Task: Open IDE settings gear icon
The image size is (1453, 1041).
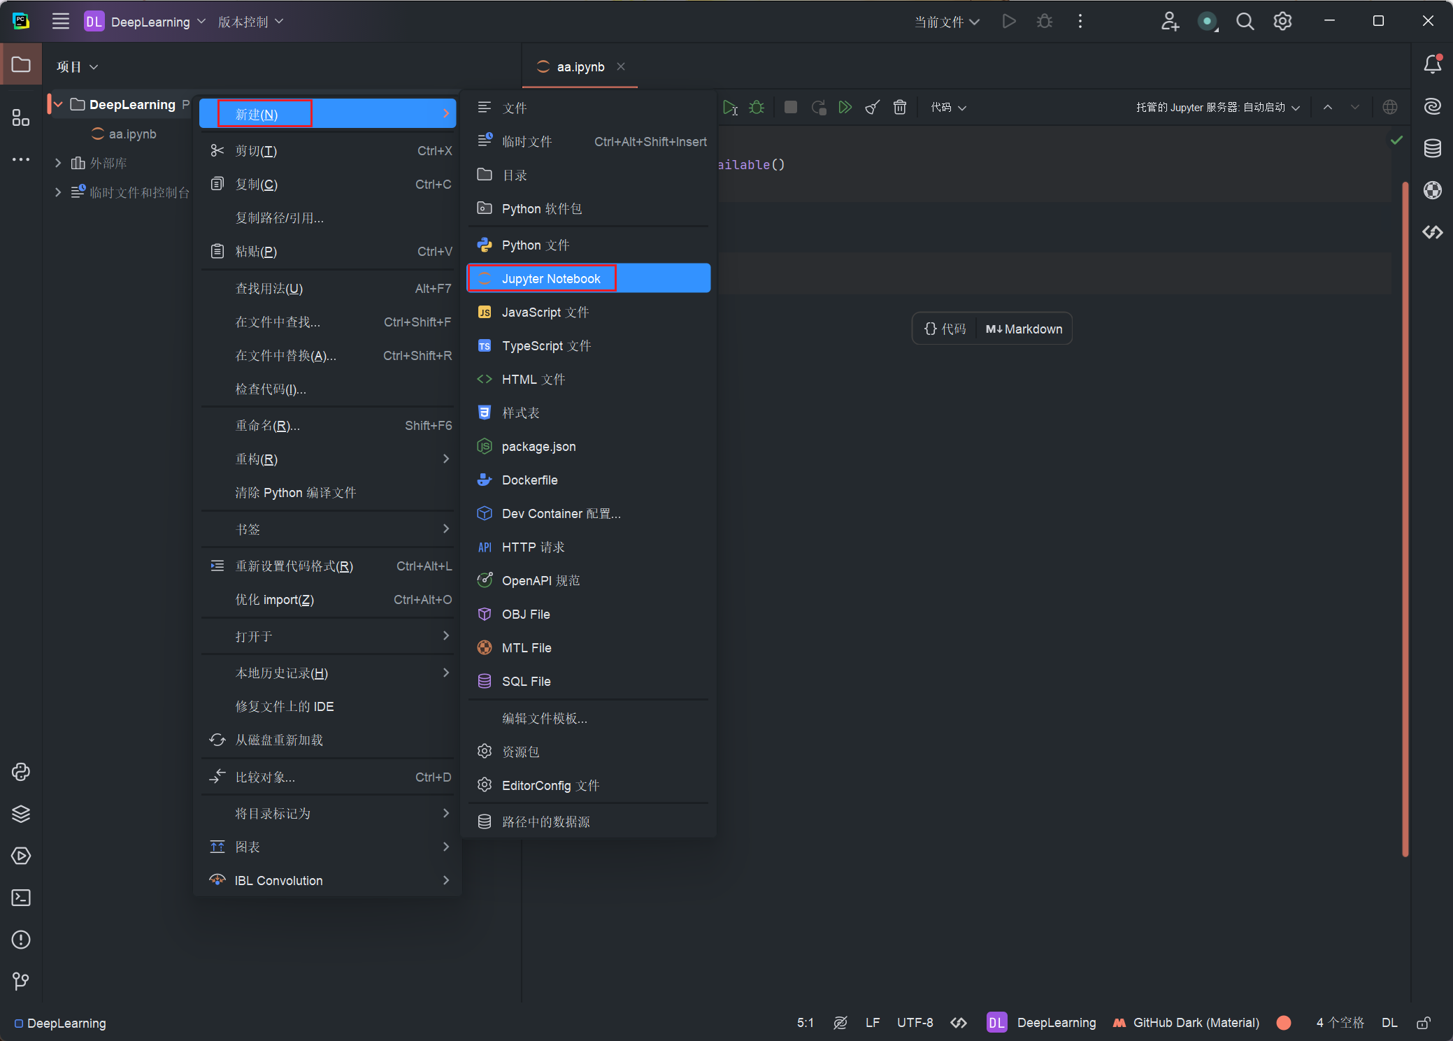Action: pos(1282,22)
